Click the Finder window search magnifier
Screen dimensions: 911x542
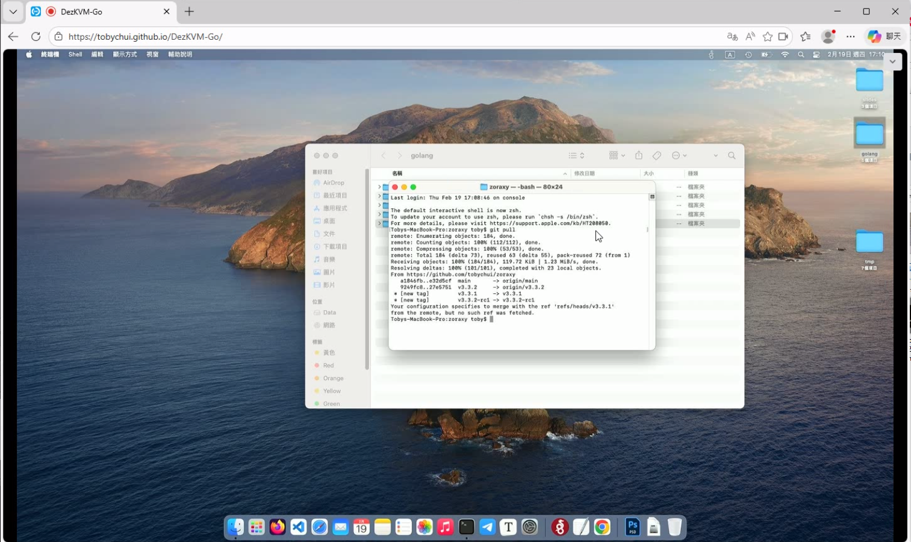(732, 155)
